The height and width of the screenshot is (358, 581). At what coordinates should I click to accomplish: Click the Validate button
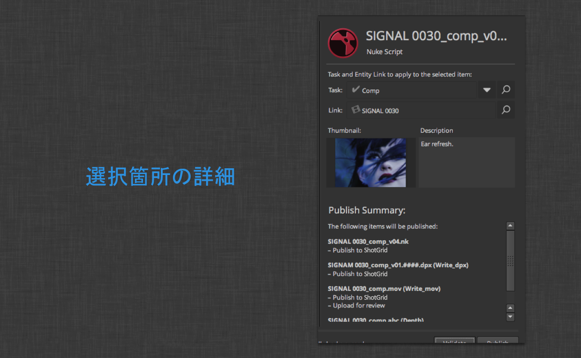[x=455, y=341]
